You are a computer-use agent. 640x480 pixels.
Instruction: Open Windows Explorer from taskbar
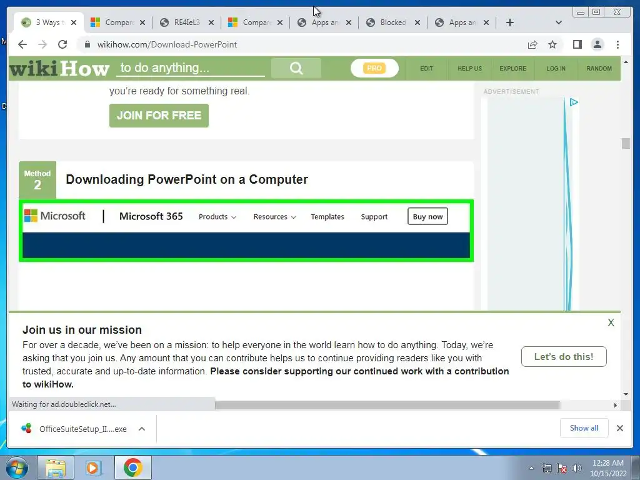click(56, 467)
